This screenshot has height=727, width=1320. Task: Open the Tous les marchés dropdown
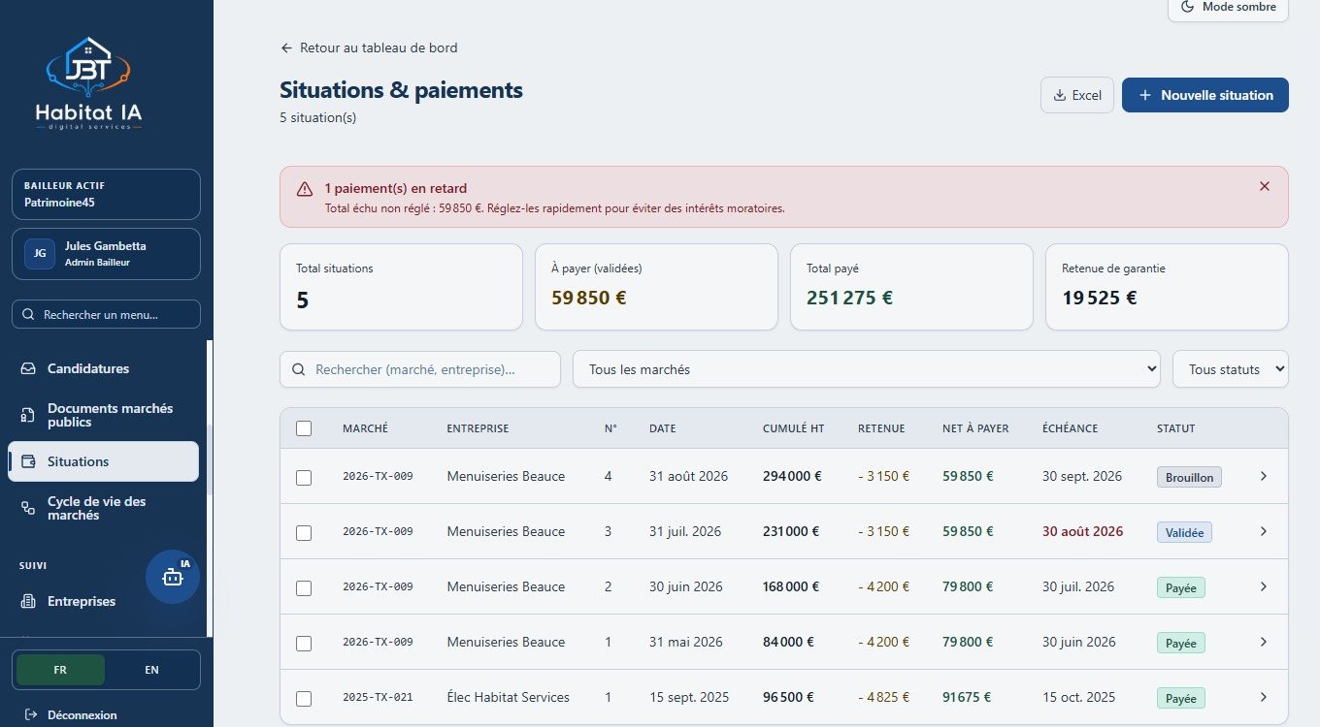pyautogui.click(x=867, y=369)
